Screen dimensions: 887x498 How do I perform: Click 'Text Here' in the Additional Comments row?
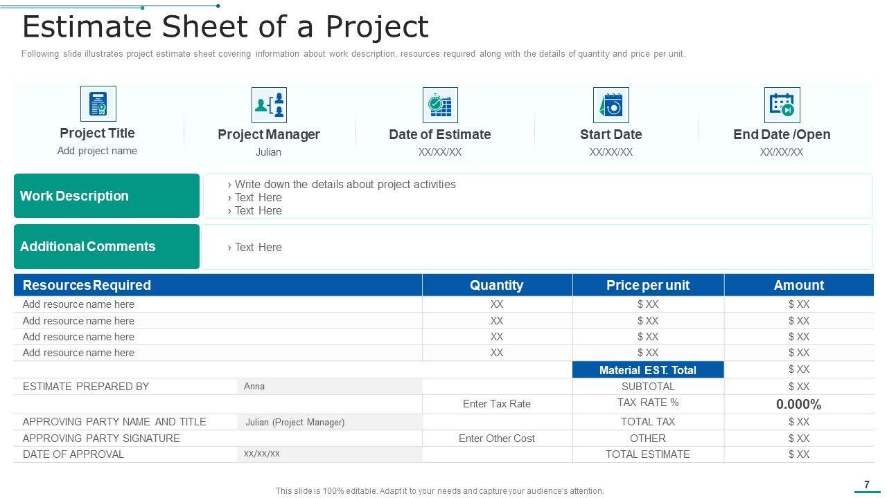(x=258, y=247)
